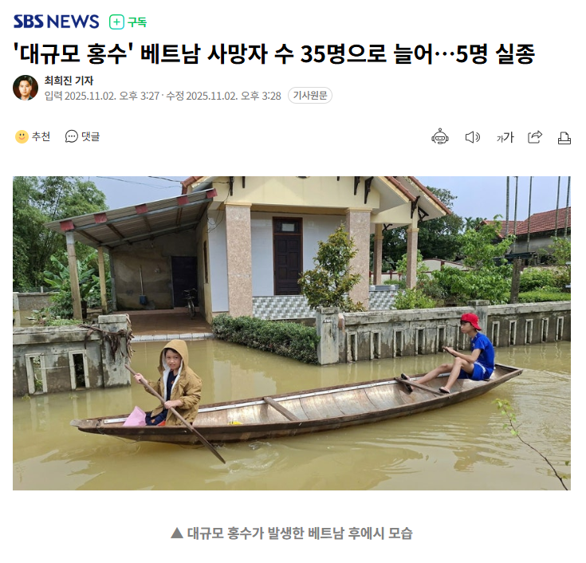Enlarge the flooded Hue boat photo
Screen dimensions: 586x563
[292, 333]
